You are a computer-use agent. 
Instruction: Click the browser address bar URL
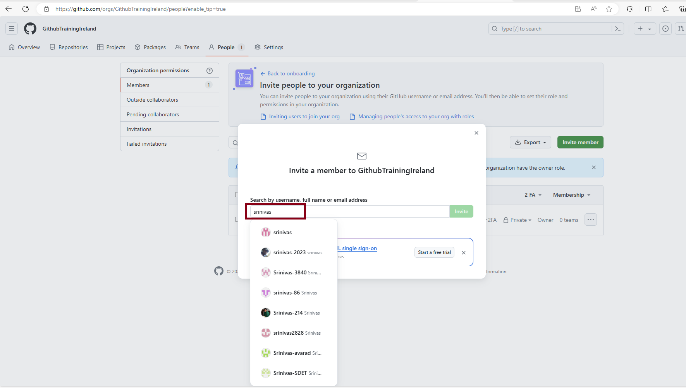(x=141, y=9)
